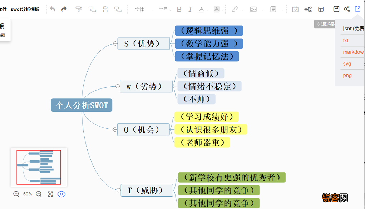Select the w（劣势） node
The height and width of the screenshot is (209, 365).
[146, 86]
